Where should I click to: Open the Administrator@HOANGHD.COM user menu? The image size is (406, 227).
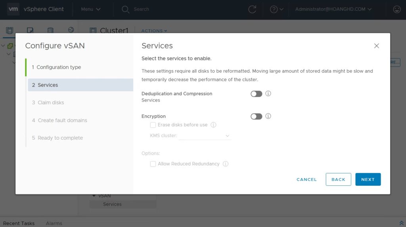pyautogui.click(x=333, y=10)
